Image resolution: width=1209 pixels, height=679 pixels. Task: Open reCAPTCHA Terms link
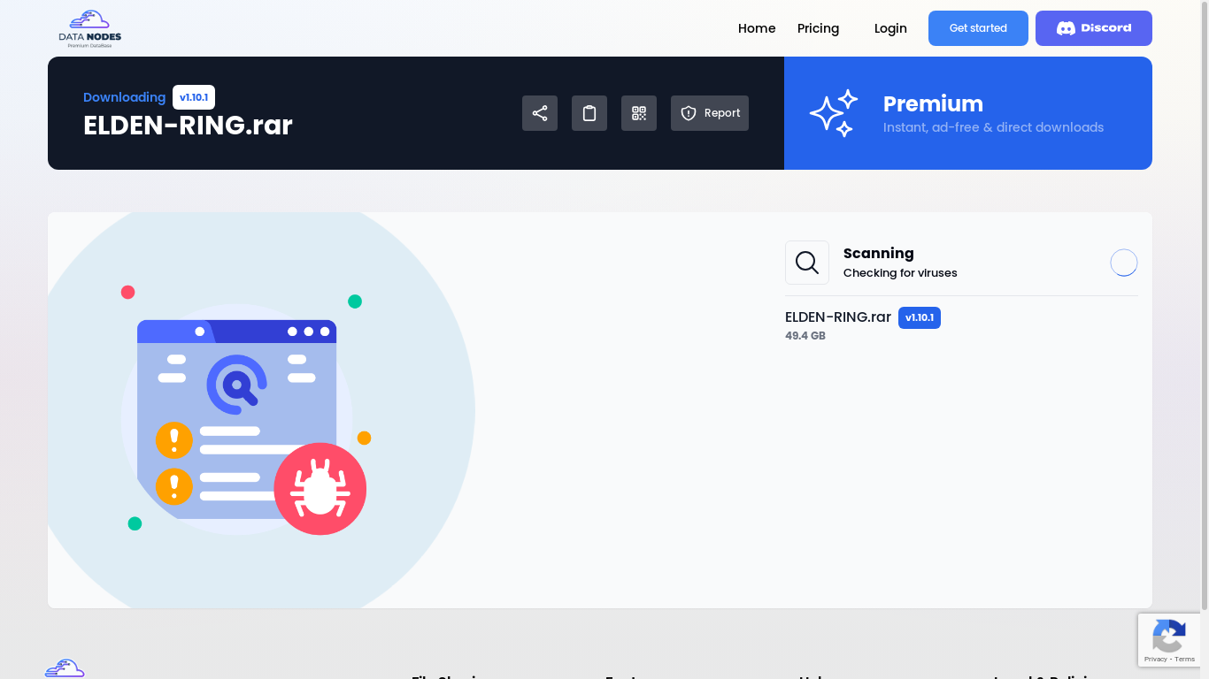pyautogui.click(x=1185, y=660)
